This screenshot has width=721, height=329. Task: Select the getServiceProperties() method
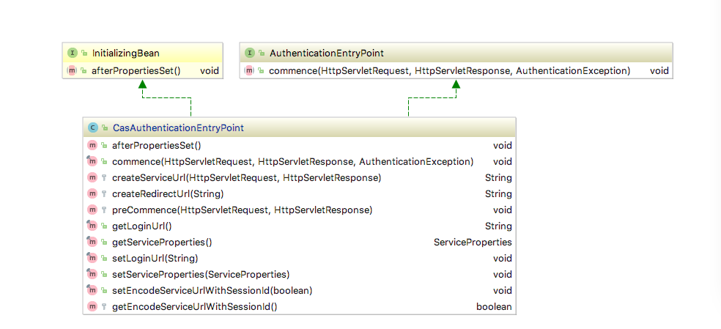tap(162, 243)
